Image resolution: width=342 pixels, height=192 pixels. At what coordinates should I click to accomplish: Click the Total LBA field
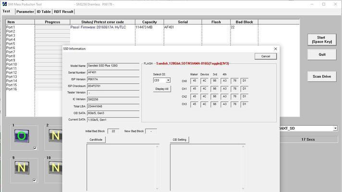pyautogui.click(x=113, y=107)
